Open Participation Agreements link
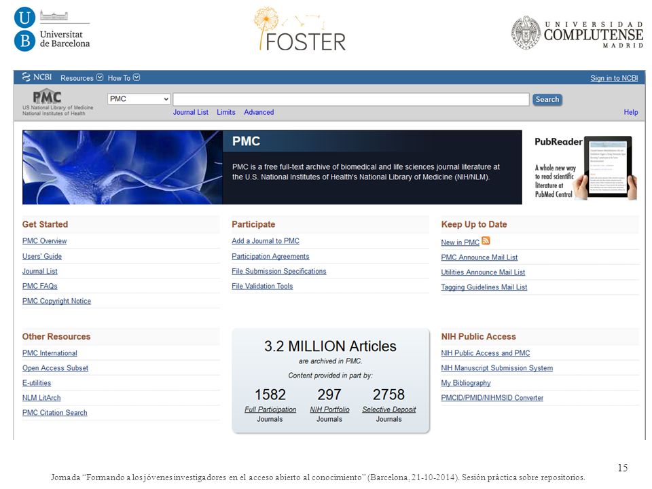Viewport: 652px width, 489px height. click(270, 256)
